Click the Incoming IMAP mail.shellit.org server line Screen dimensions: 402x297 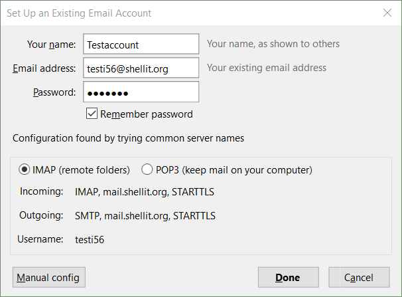[x=145, y=192]
